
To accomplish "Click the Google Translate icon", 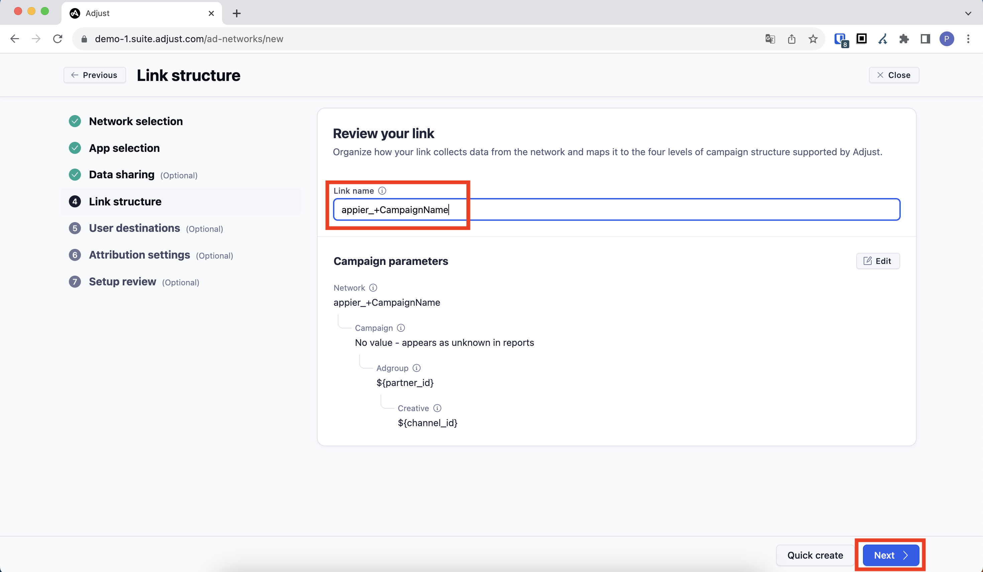I will [x=770, y=39].
